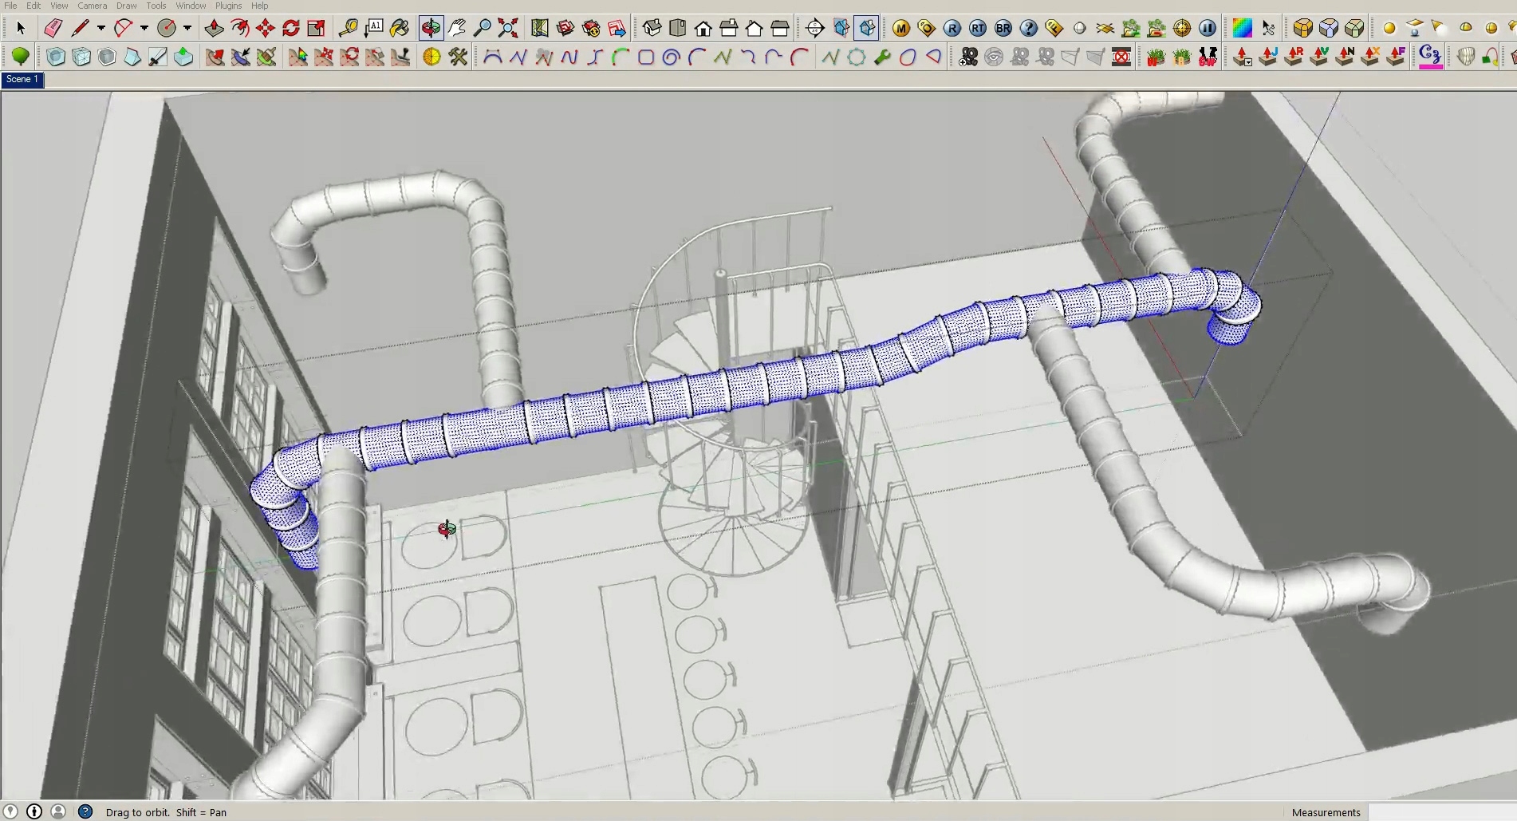The image size is (1517, 821).
Task: Pick the Tape Measure tool
Action: 348,29
